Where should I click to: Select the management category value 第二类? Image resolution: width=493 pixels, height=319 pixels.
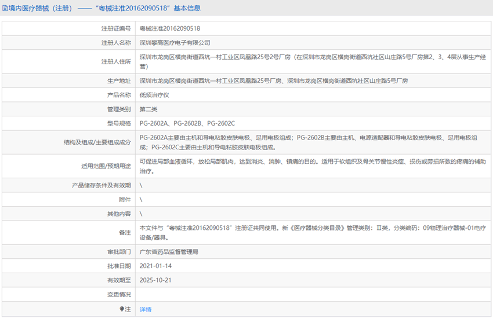point(148,109)
